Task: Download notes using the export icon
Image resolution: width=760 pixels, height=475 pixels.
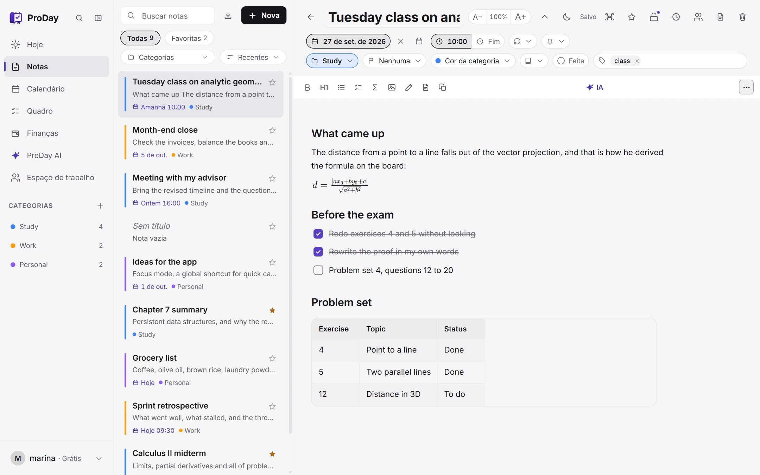Action: coord(228,15)
